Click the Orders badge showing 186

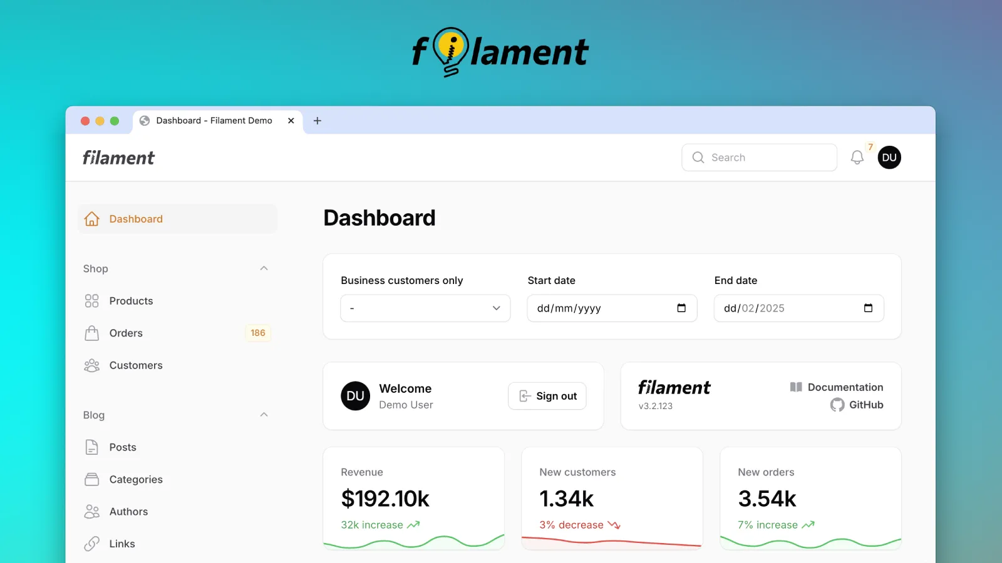257,333
